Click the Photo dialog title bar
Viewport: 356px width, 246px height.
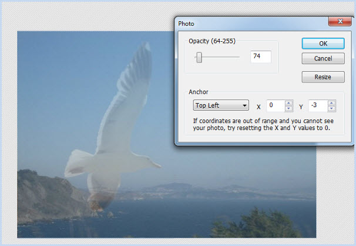click(247, 23)
